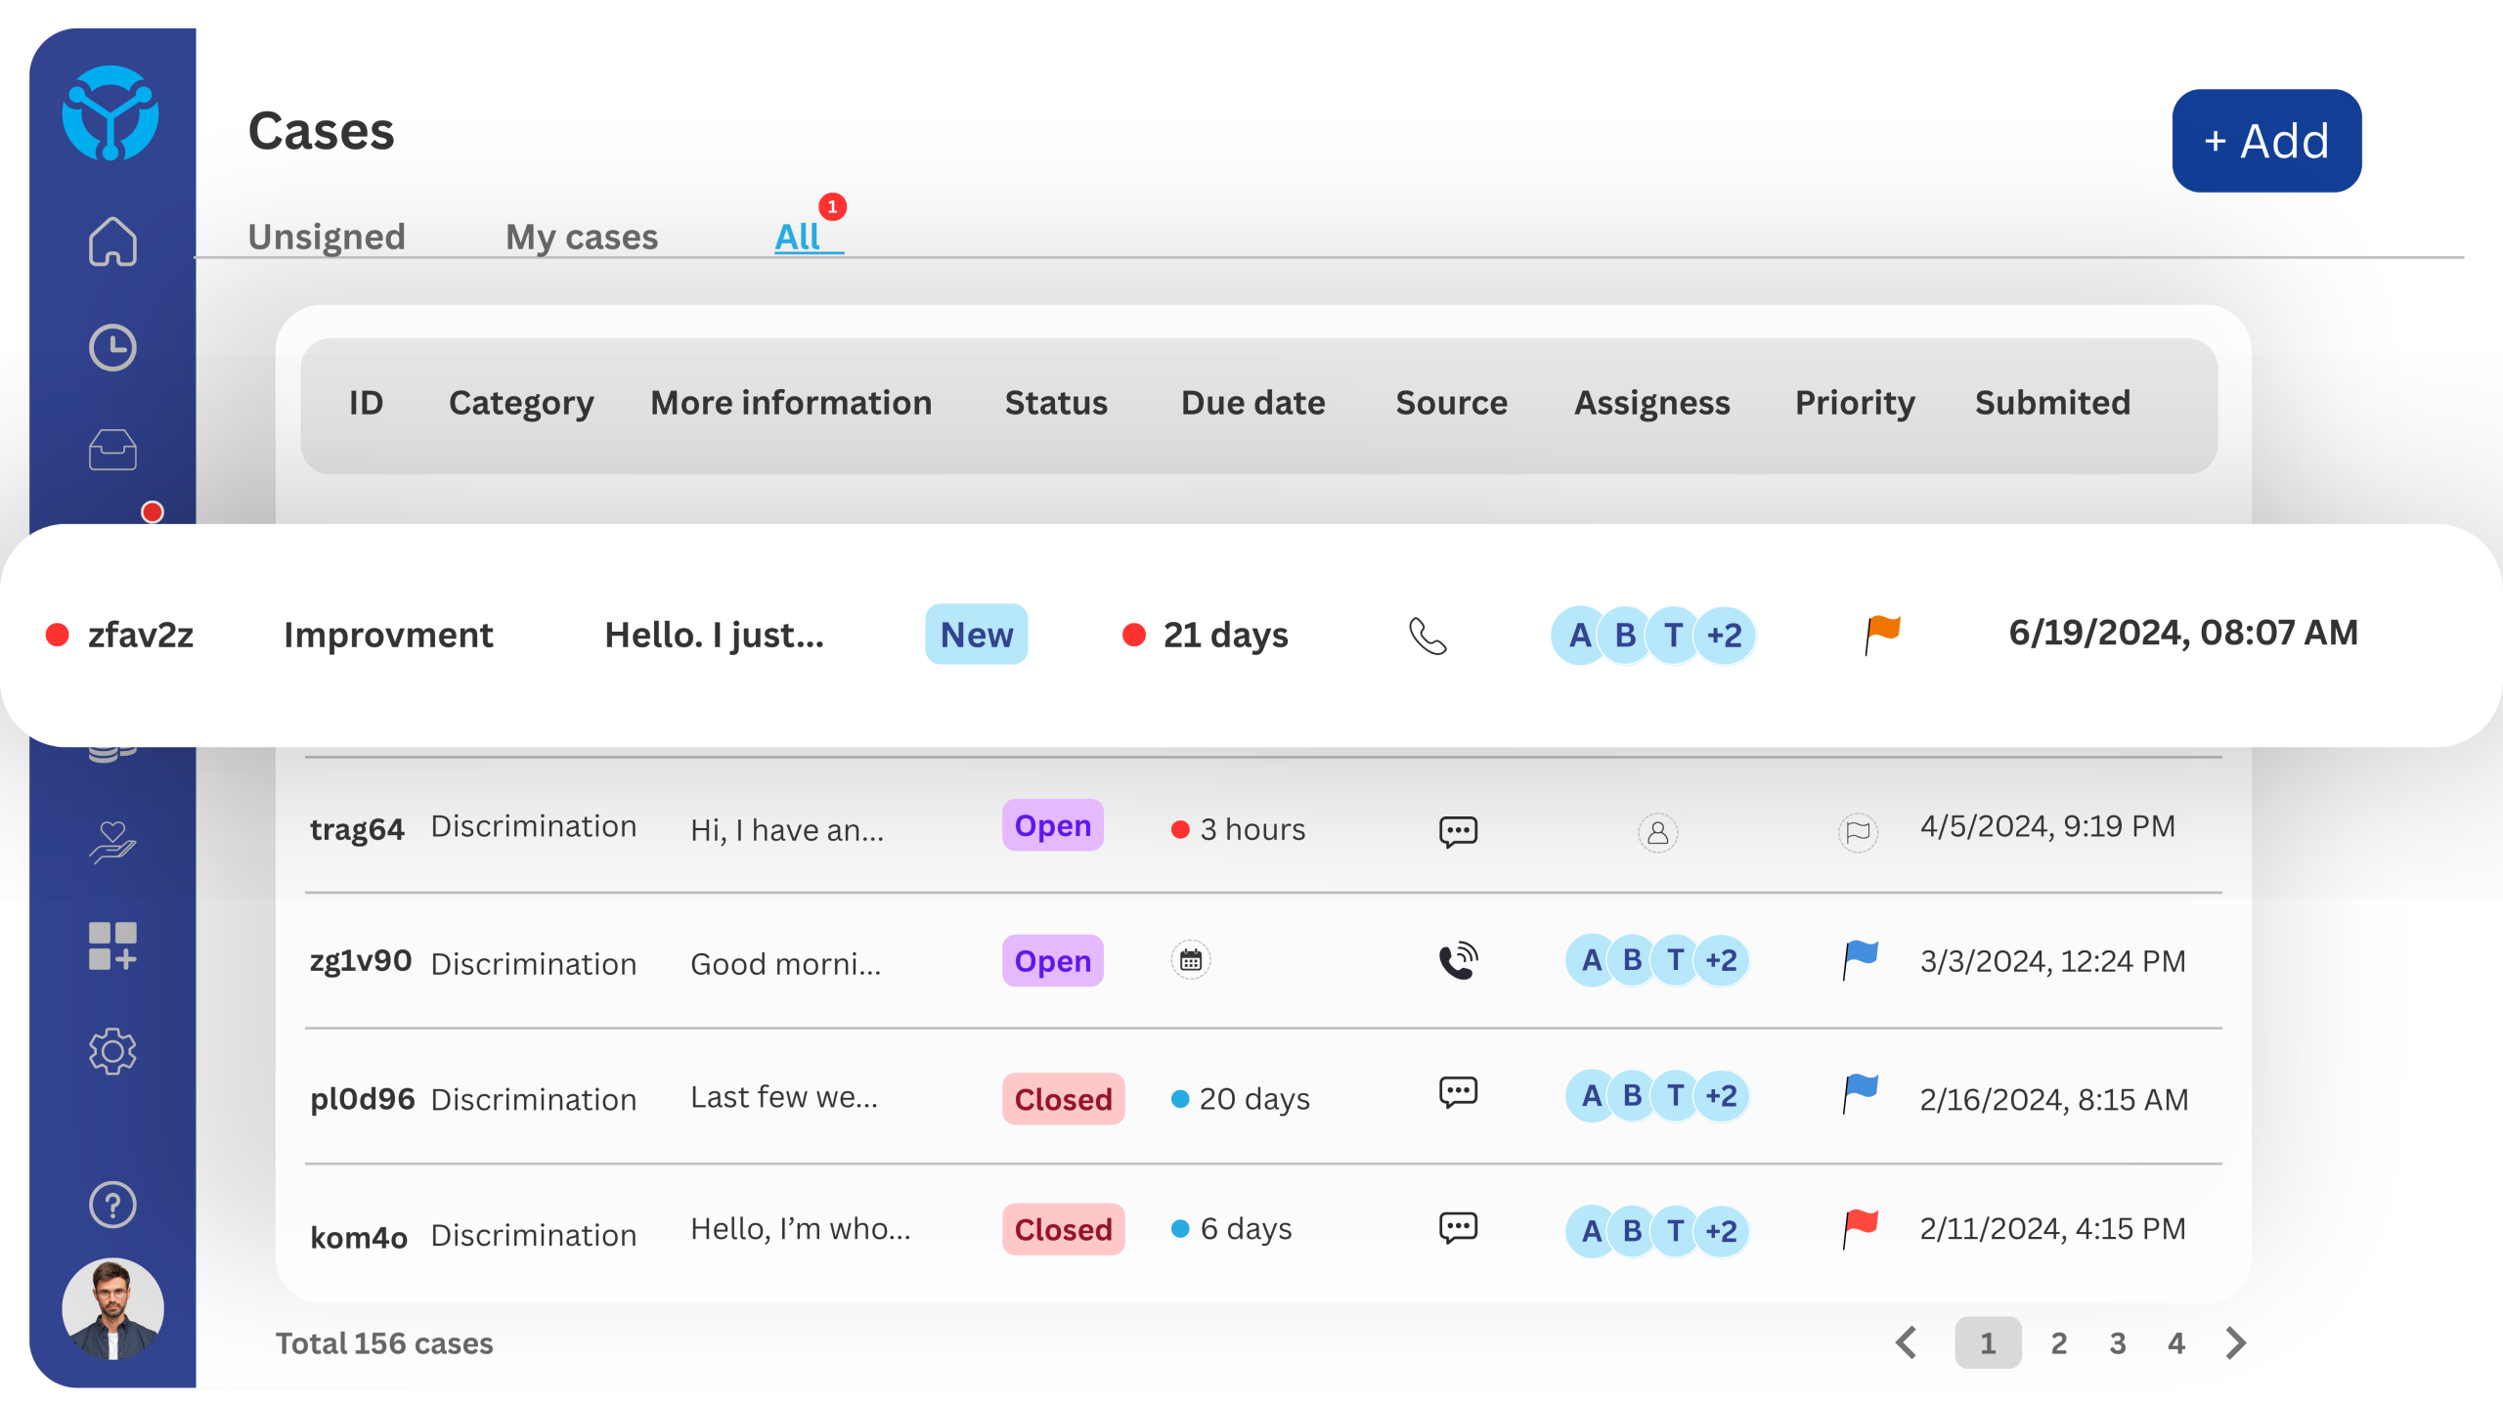Image resolution: width=2503 pixels, height=1408 pixels.
Task: Click previous page arrow in pagination
Action: (x=1906, y=1342)
